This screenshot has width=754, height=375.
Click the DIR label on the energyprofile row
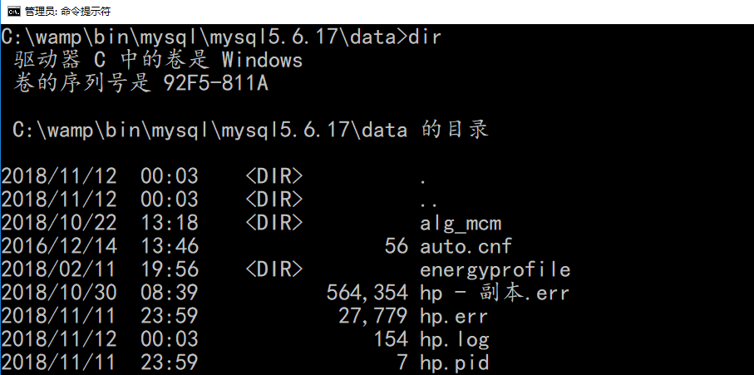274,269
